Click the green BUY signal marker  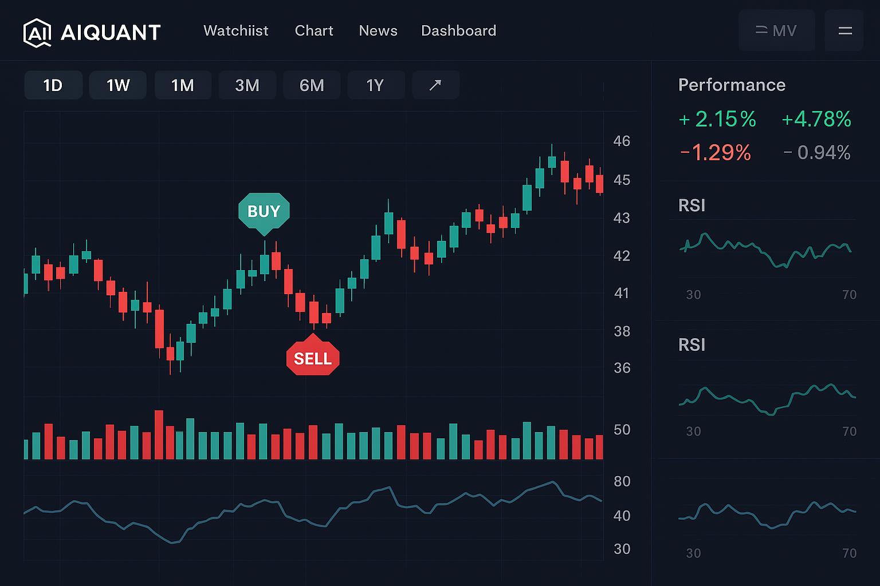pyautogui.click(x=264, y=211)
